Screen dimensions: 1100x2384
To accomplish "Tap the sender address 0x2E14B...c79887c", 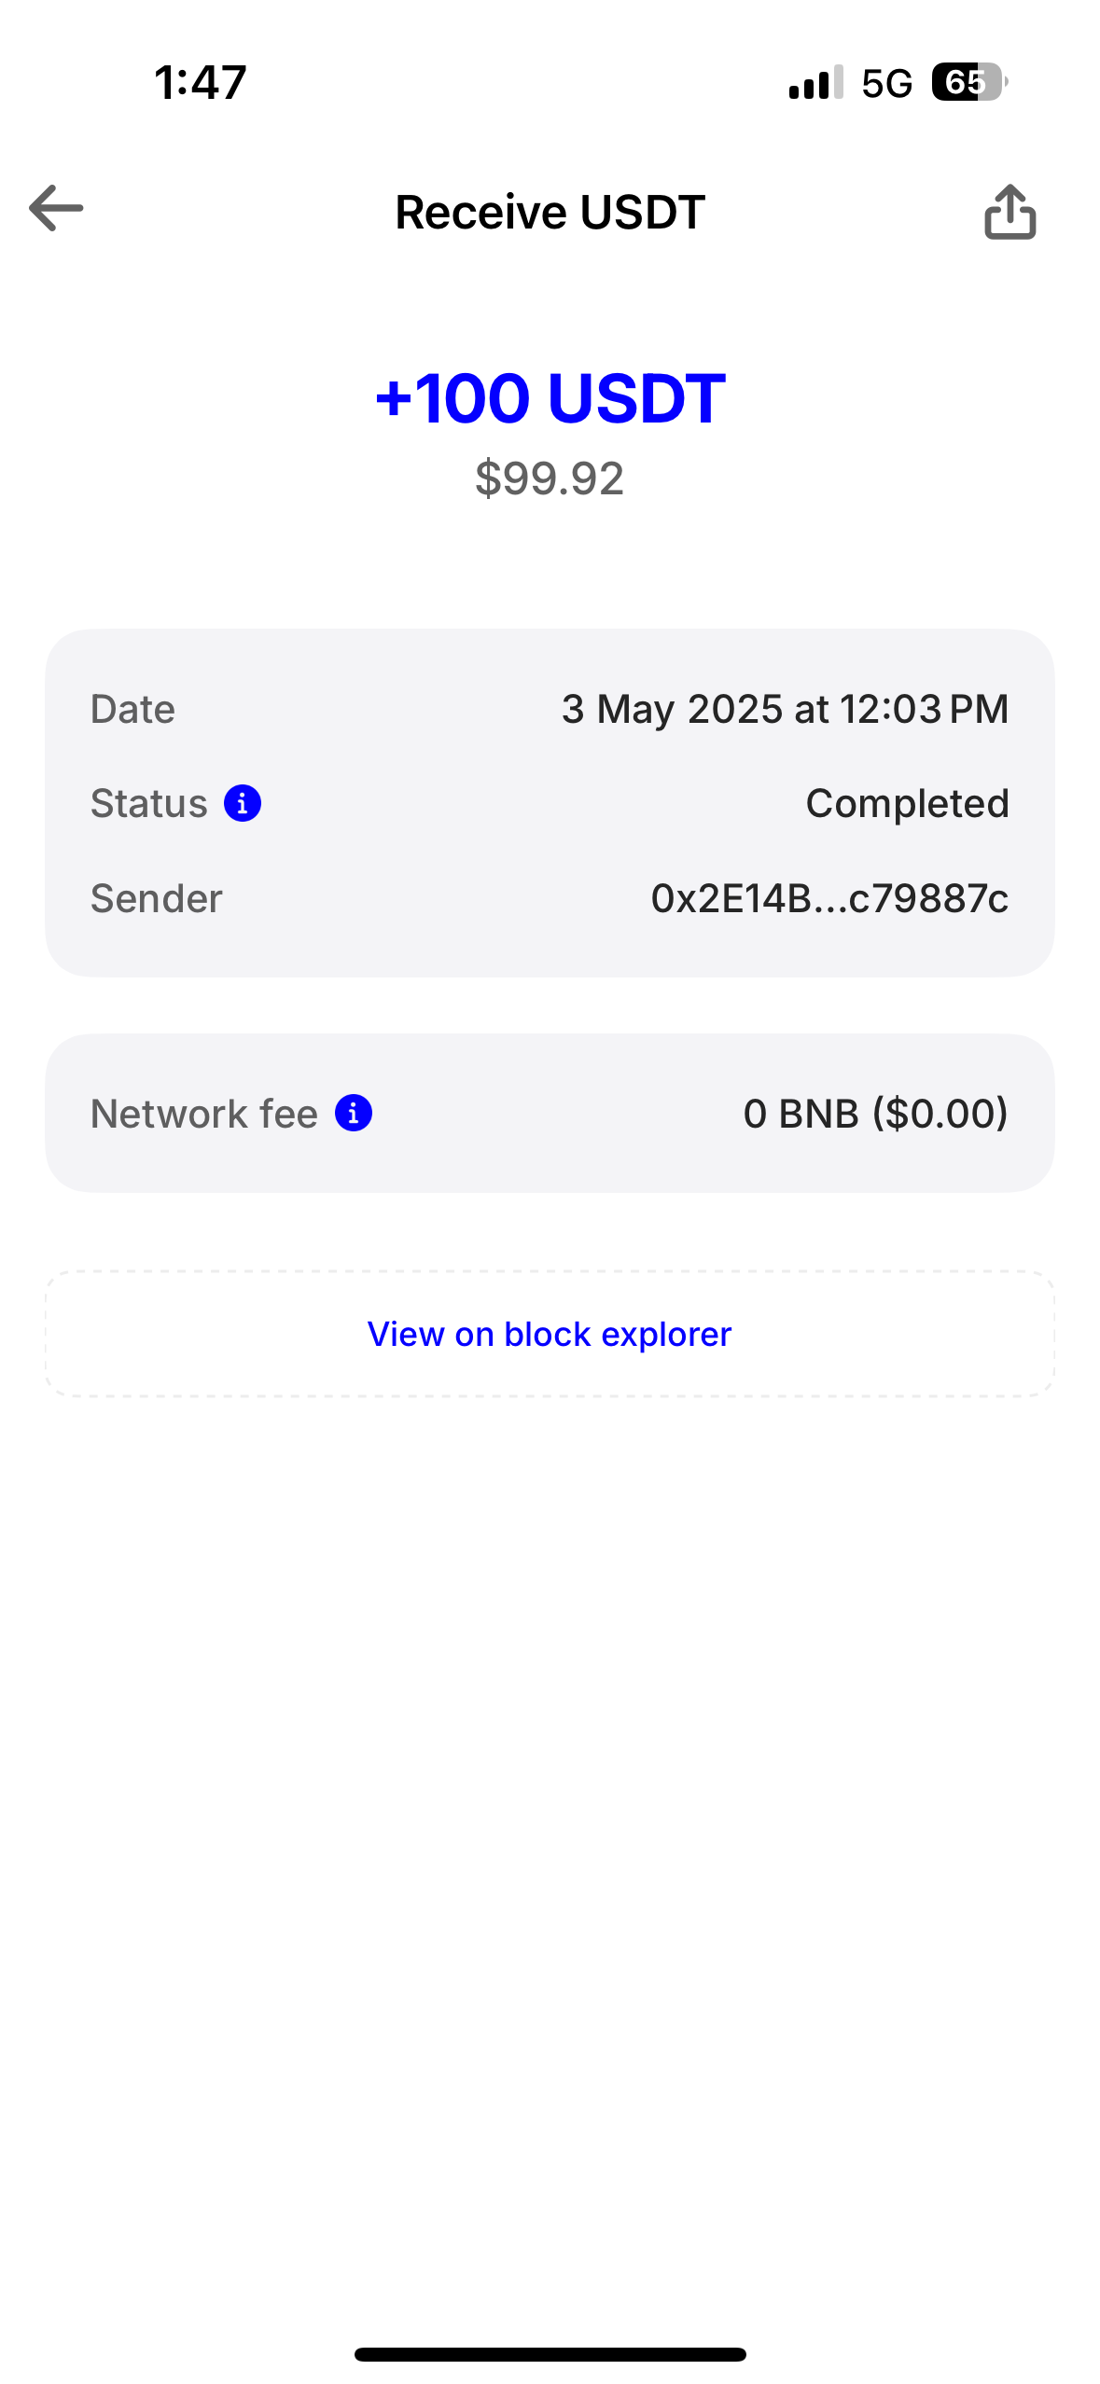I will click(x=828, y=898).
